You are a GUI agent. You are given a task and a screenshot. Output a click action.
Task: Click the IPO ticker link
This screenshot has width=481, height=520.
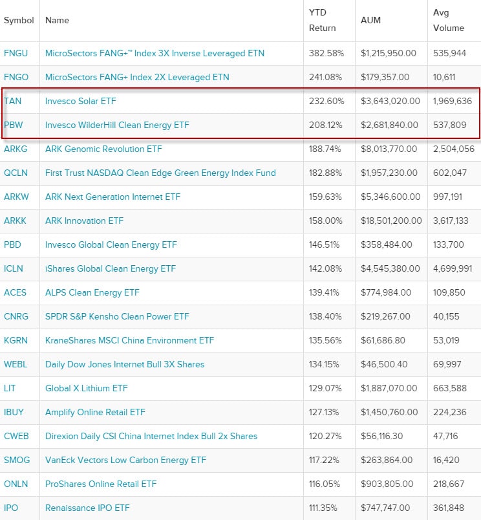[11, 508]
